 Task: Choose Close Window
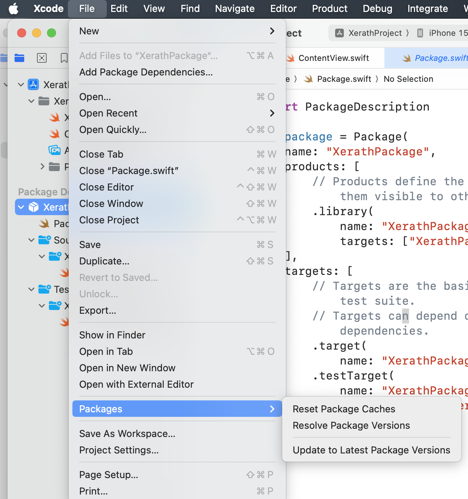tap(177, 204)
